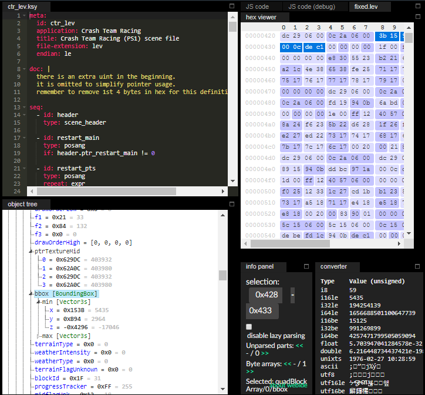Switch to the JS code tab
The height and width of the screenshot is (395, 425).
tap(257, 6)
